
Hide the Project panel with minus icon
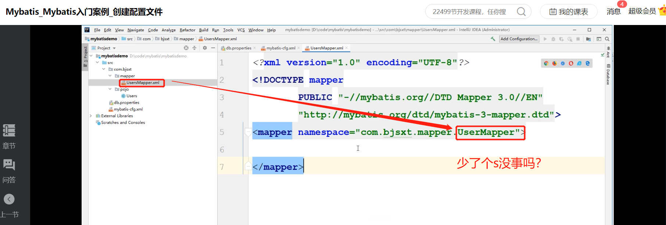pyautogui.click(x=213, y=48)
